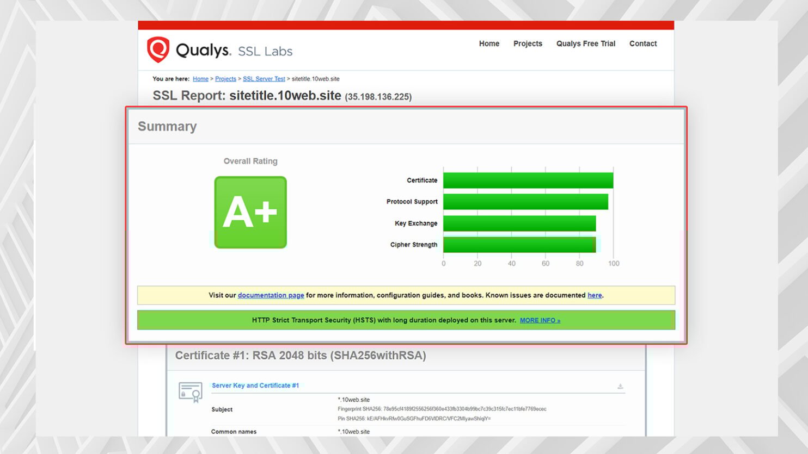The height and width of the screenshot is (454, 808).
Task: Open the Qualys Free Trial menu item
Action: [x=585, y=43]
